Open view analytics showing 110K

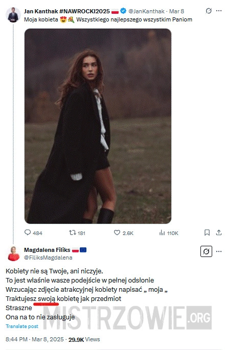click(x=162, y=233)
